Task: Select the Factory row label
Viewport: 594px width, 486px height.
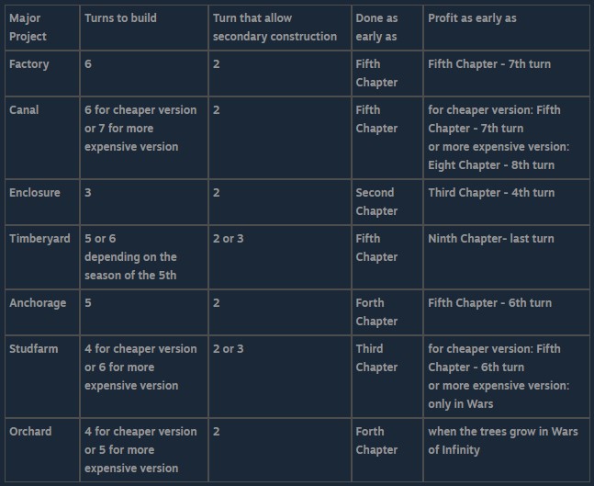Action: pos(28,64)
